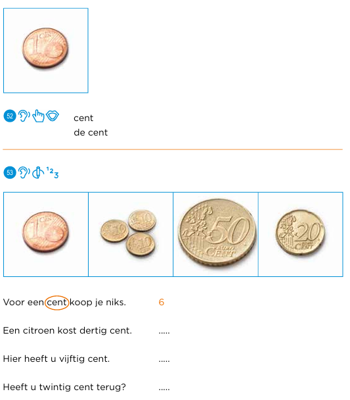This screenshot has width=350, height=400.
Task: Select the 1 cent coin in the four-picture row
Action: coord(46,234)
